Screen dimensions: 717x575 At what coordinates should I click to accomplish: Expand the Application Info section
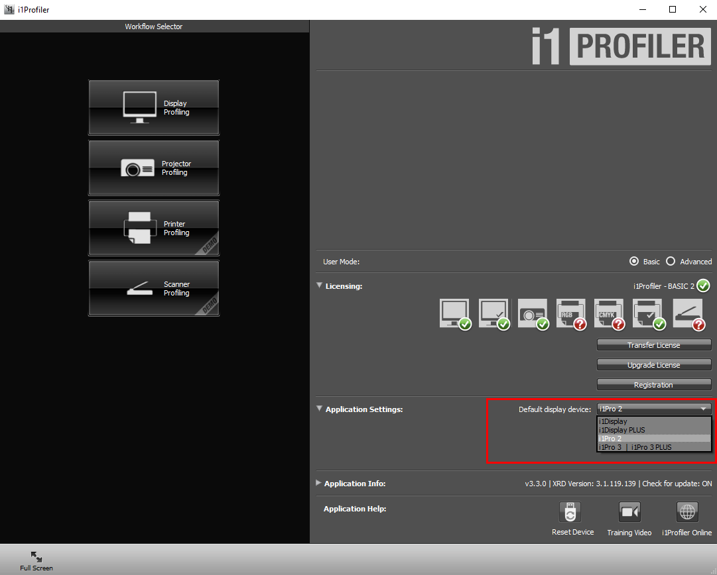[x=318, y=483]
